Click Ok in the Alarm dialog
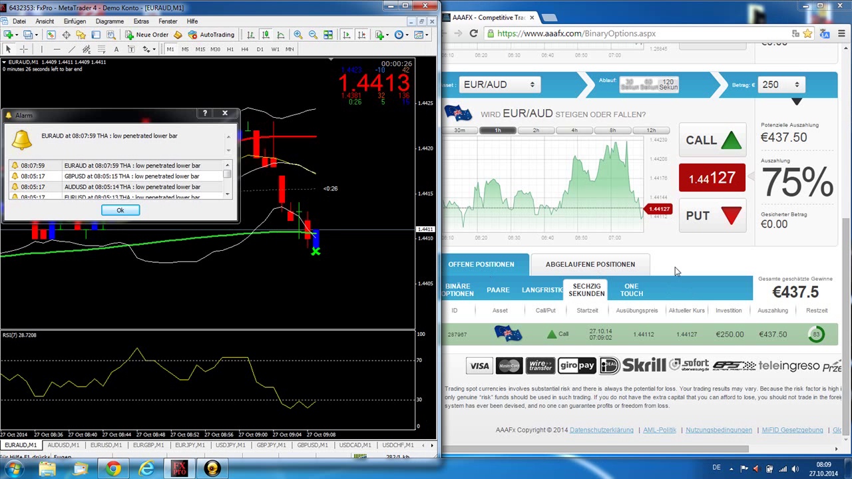This screenshot has height=479, width=852. [x=120, y=210]
